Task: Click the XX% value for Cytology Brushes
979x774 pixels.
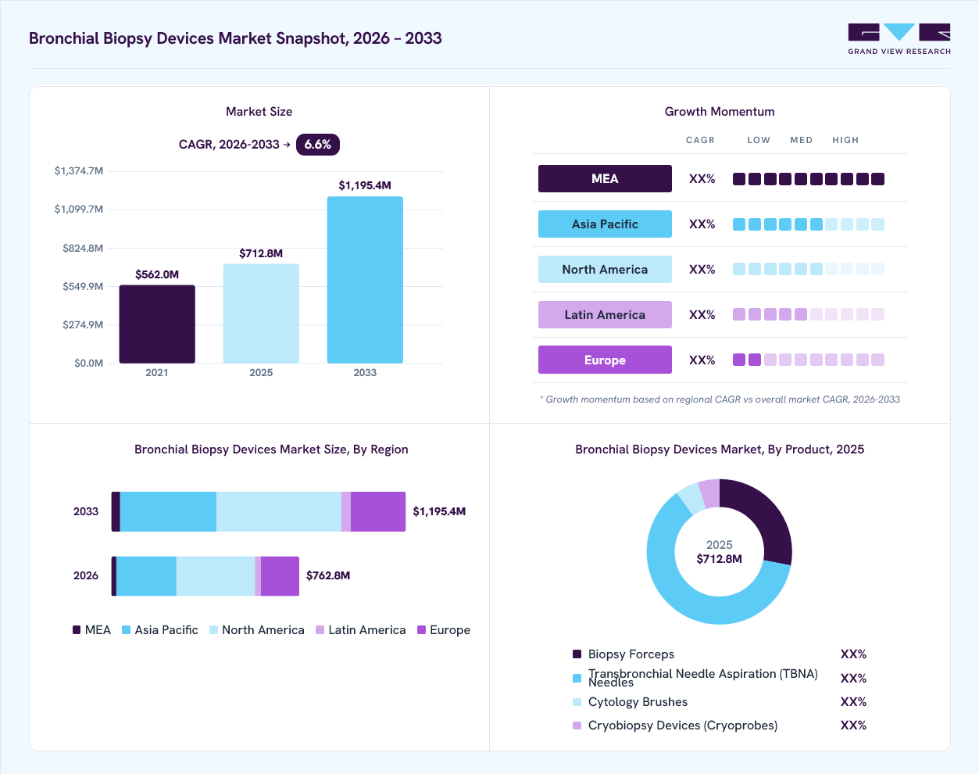Action: [x=853, y=702]
